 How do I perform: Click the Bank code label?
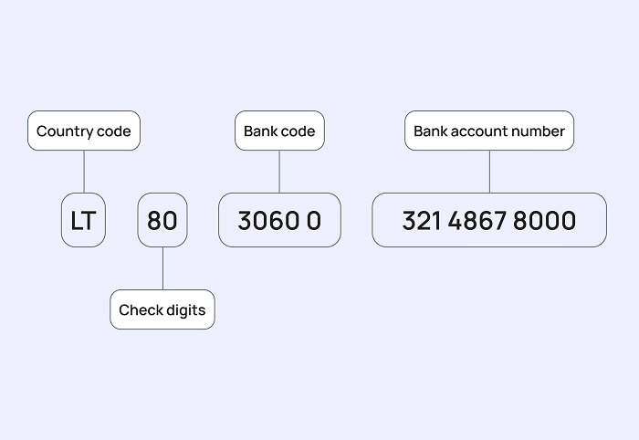279,131
